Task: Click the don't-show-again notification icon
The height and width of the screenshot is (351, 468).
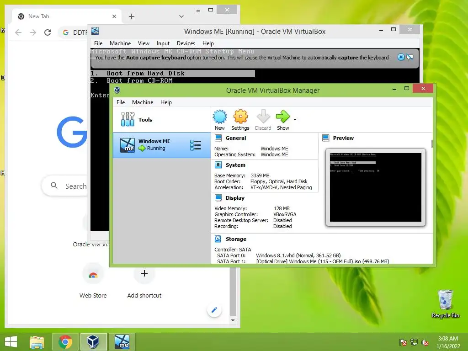Action: 410,57
